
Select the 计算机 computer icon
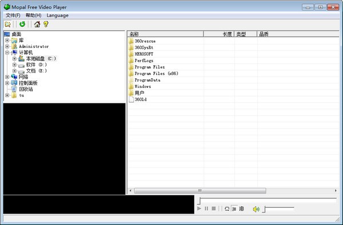pos(14,53)
